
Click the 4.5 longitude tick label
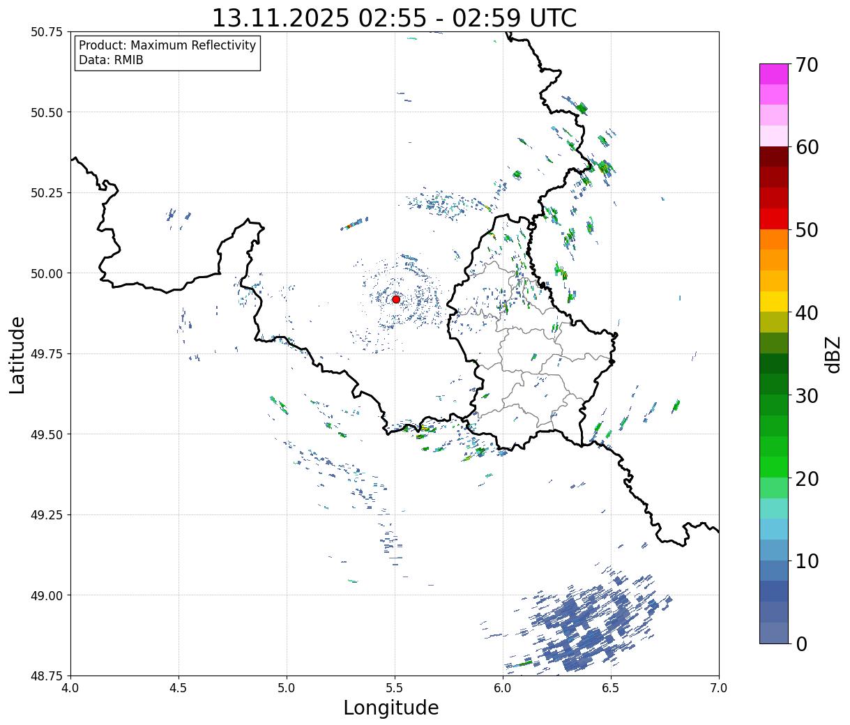[x=179, y=688]
